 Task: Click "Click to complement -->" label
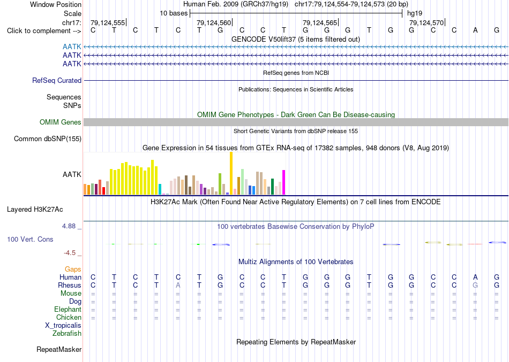(x=44, y=31)
